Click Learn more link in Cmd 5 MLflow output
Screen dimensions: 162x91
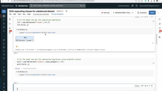click(x=51, y=33)
